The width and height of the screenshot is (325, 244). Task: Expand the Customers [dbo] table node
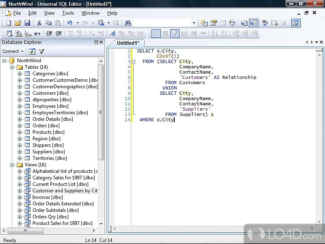[x=20, y=93]
